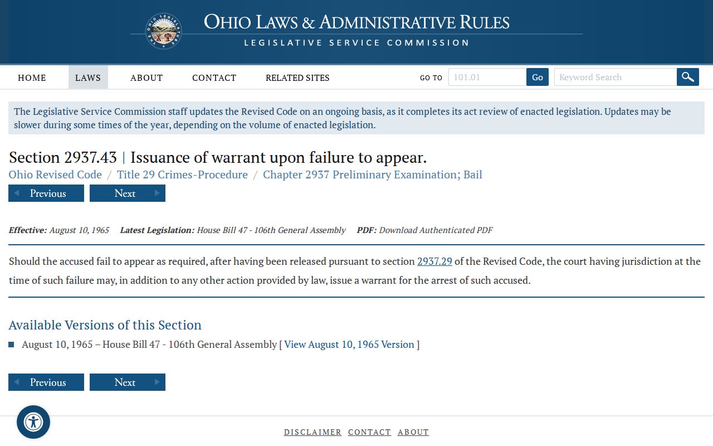This screenshot has height=446, width=713.
Task: Click the magnifying glass search icon
Action: click(688, 77)
